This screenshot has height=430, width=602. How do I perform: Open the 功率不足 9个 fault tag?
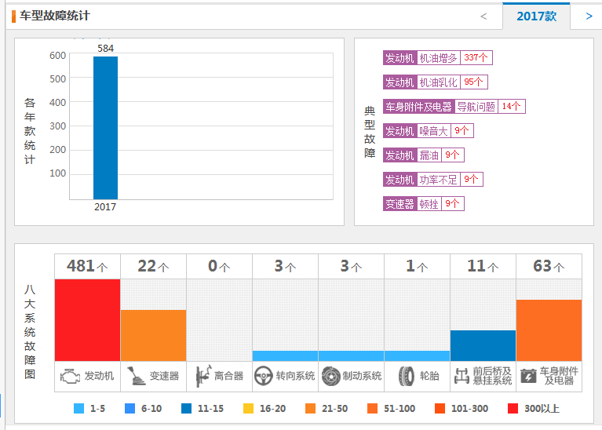pyautogui.click(x=433, y=179)
